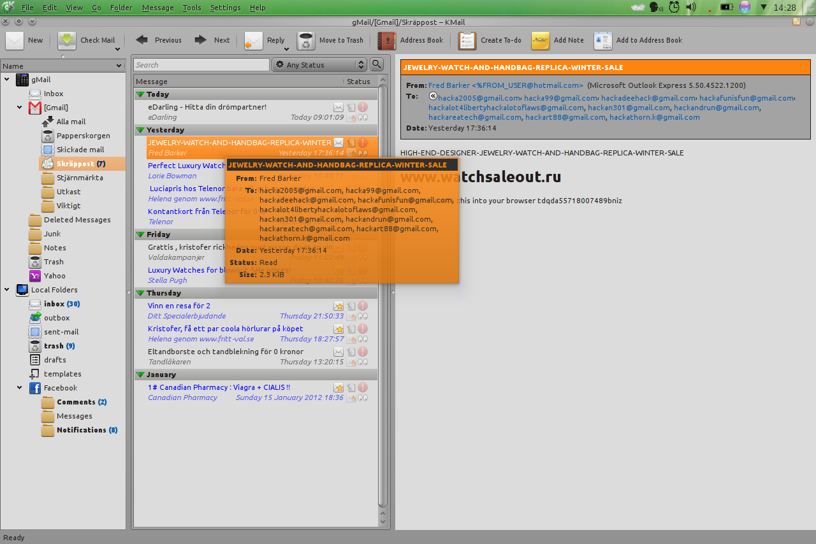Click the Reply toolbar icon
816x544 pixels.
click(253, 40)
